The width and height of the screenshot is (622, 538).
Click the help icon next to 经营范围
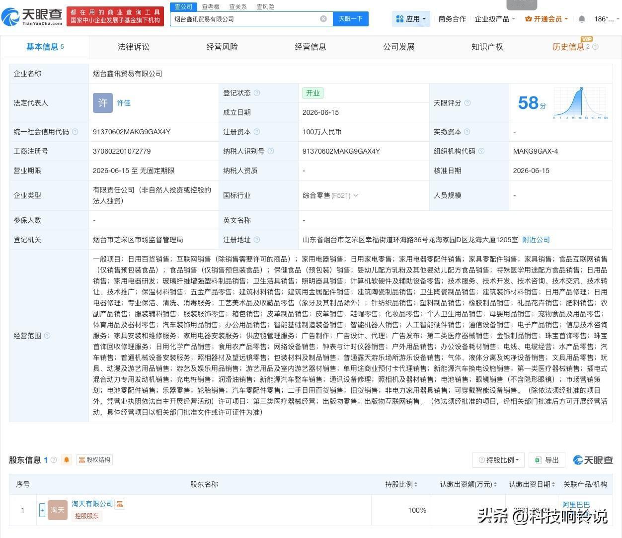[x=47, y=336]
